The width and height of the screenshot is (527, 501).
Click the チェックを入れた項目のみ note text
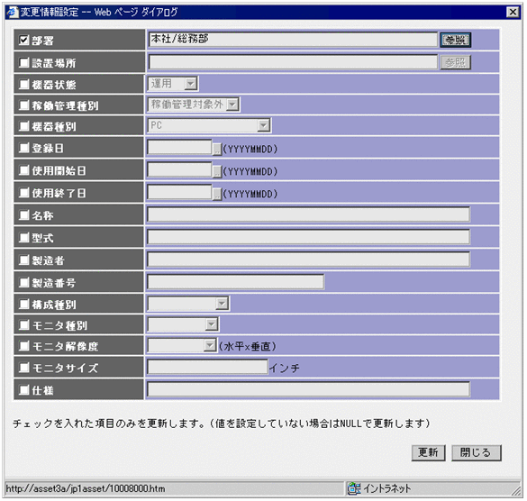click(221, 424)
